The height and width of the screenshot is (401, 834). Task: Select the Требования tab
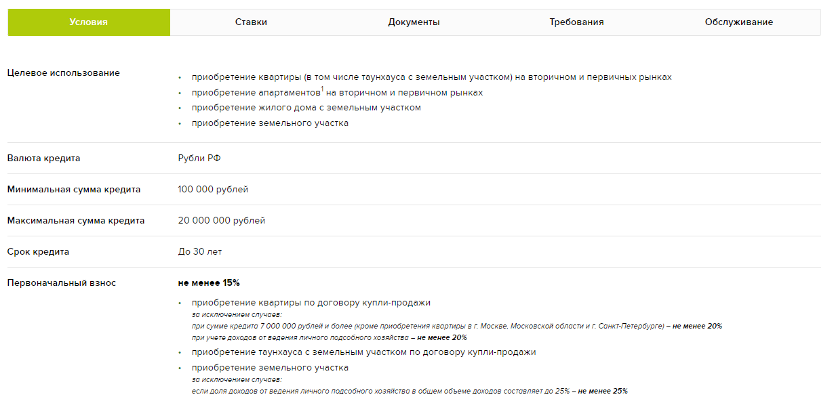(576, 22)
